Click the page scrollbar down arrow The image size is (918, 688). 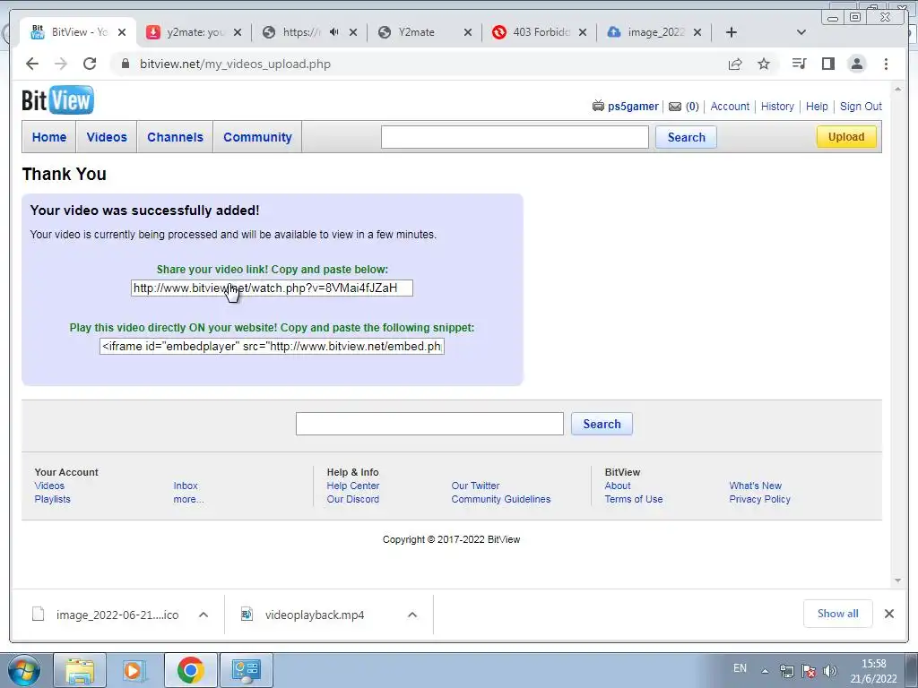click(x=898, y=580)
